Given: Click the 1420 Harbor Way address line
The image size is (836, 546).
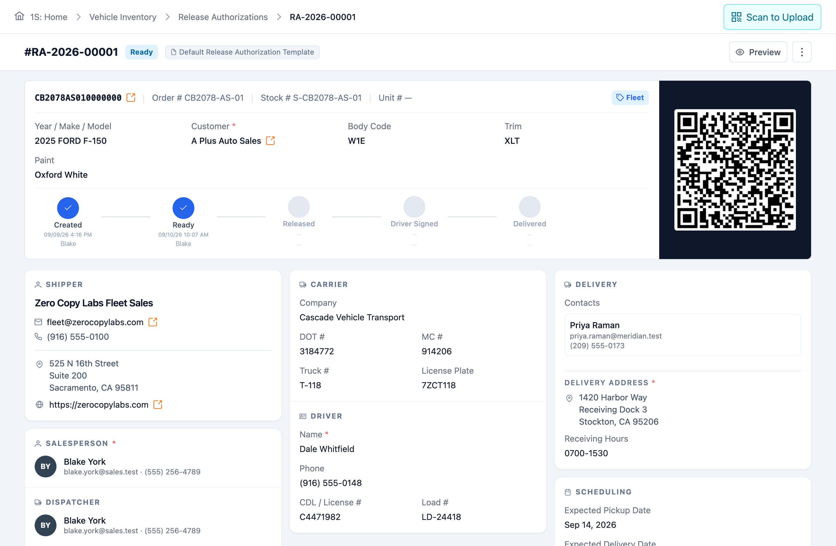Looking at the screenshot, I should tap(613, 397).
